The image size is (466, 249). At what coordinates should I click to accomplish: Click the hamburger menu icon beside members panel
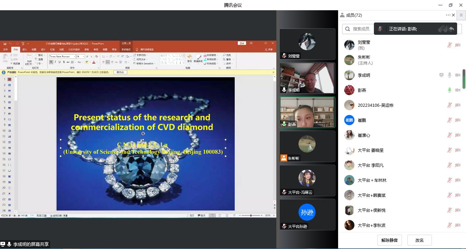(461, 15)
